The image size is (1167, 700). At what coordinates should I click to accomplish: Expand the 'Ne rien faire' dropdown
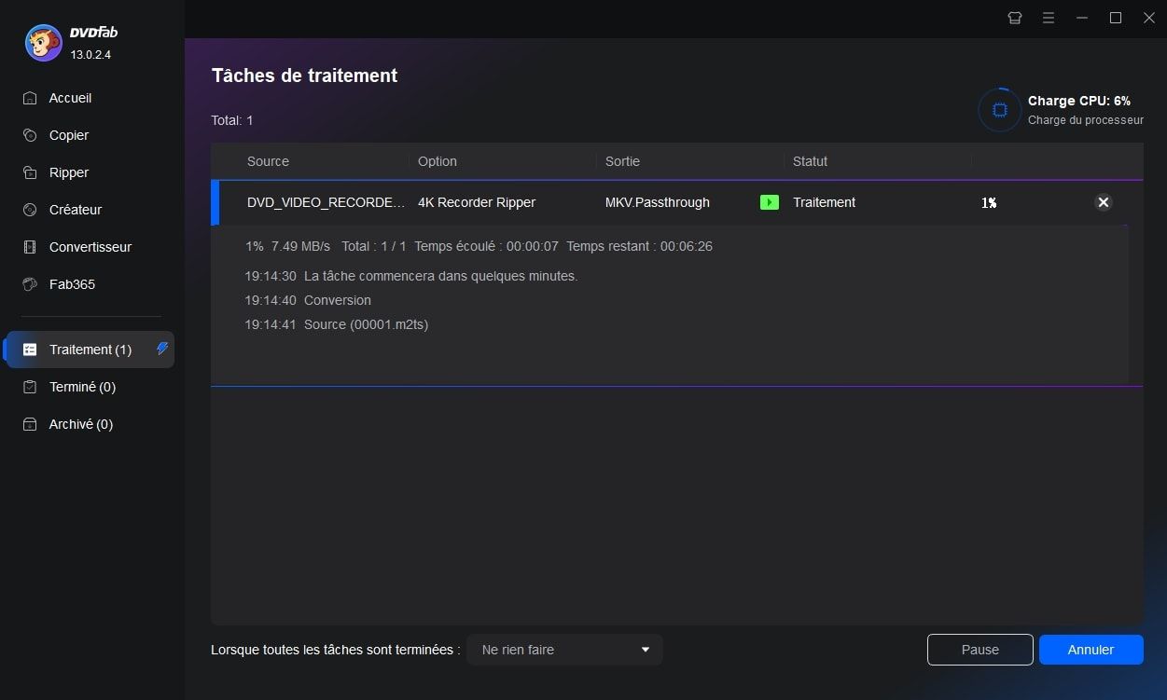[565, 650]
